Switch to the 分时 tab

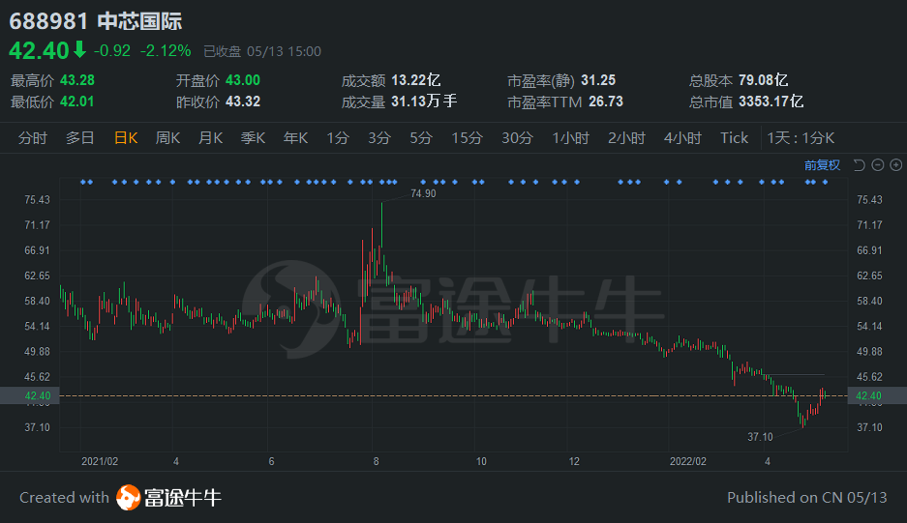32,138
